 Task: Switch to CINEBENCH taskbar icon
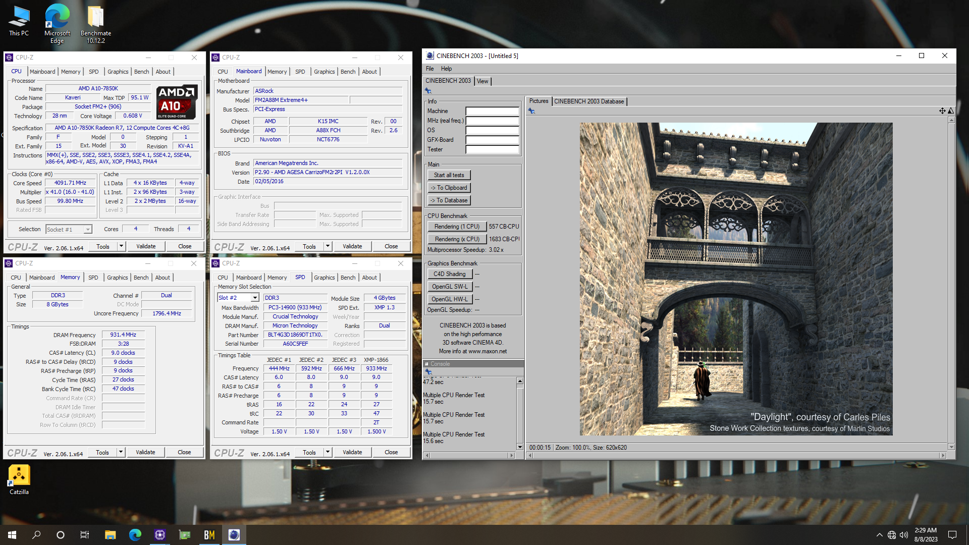[234, 535]
